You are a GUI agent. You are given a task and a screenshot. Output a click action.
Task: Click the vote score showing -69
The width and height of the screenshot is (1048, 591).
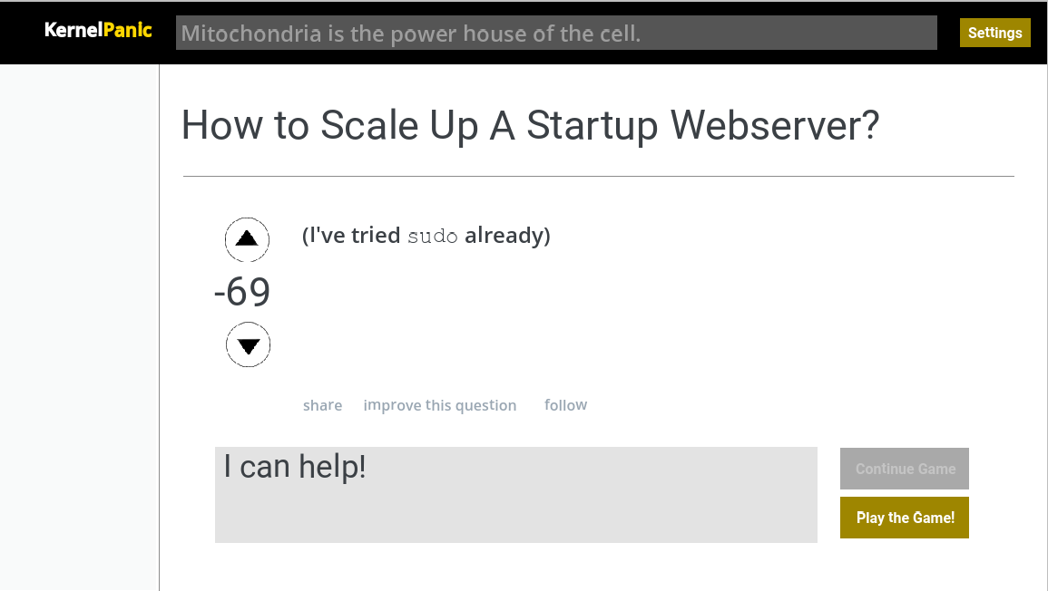pos(242,292)
